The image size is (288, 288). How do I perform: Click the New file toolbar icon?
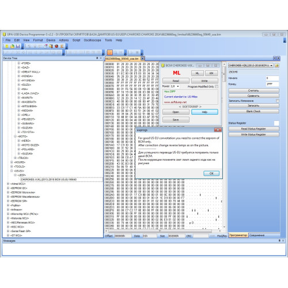7,46
